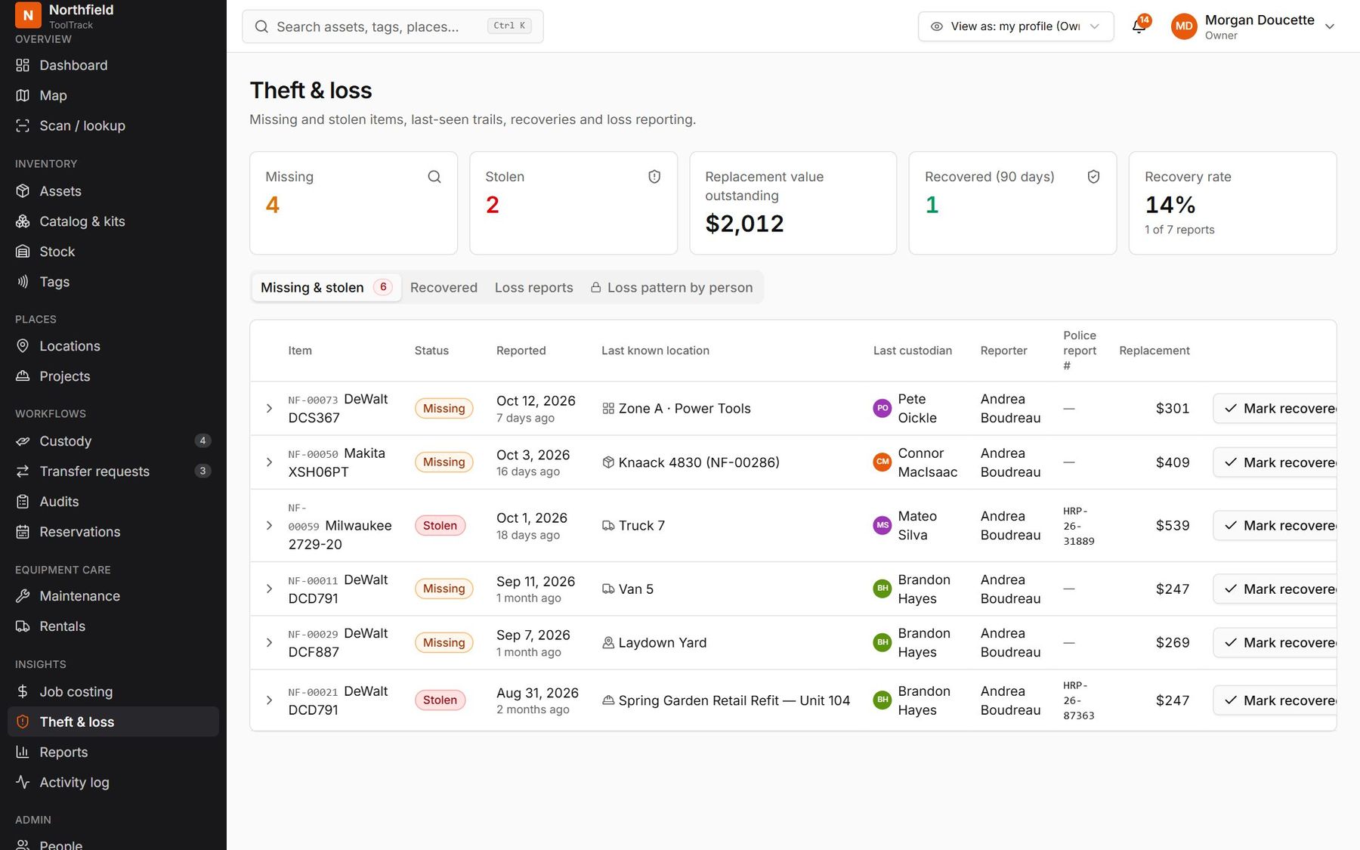The width and height of the screenshot is (1360, 850).
Task: Open the Projects hard hat icon
Action: click(x=23, y=376)
